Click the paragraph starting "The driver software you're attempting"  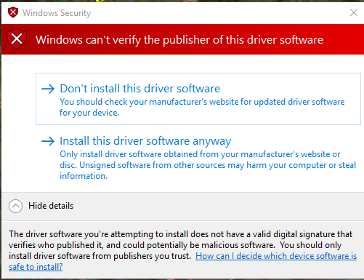(x=183, y=250)
